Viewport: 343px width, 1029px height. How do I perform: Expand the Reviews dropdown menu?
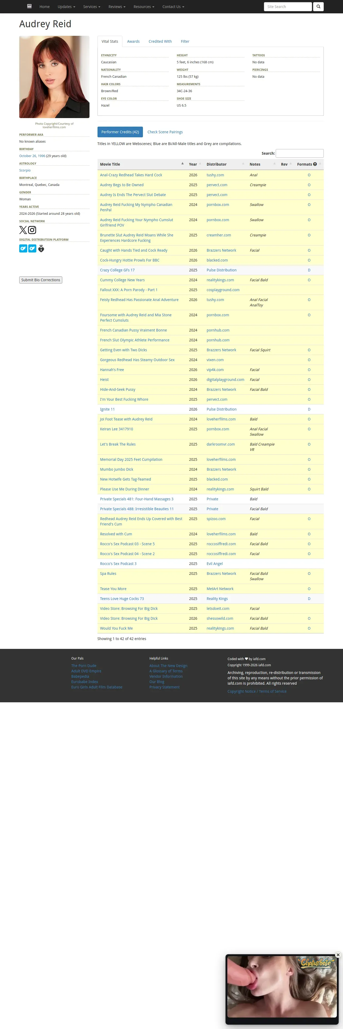pos(116,7)
